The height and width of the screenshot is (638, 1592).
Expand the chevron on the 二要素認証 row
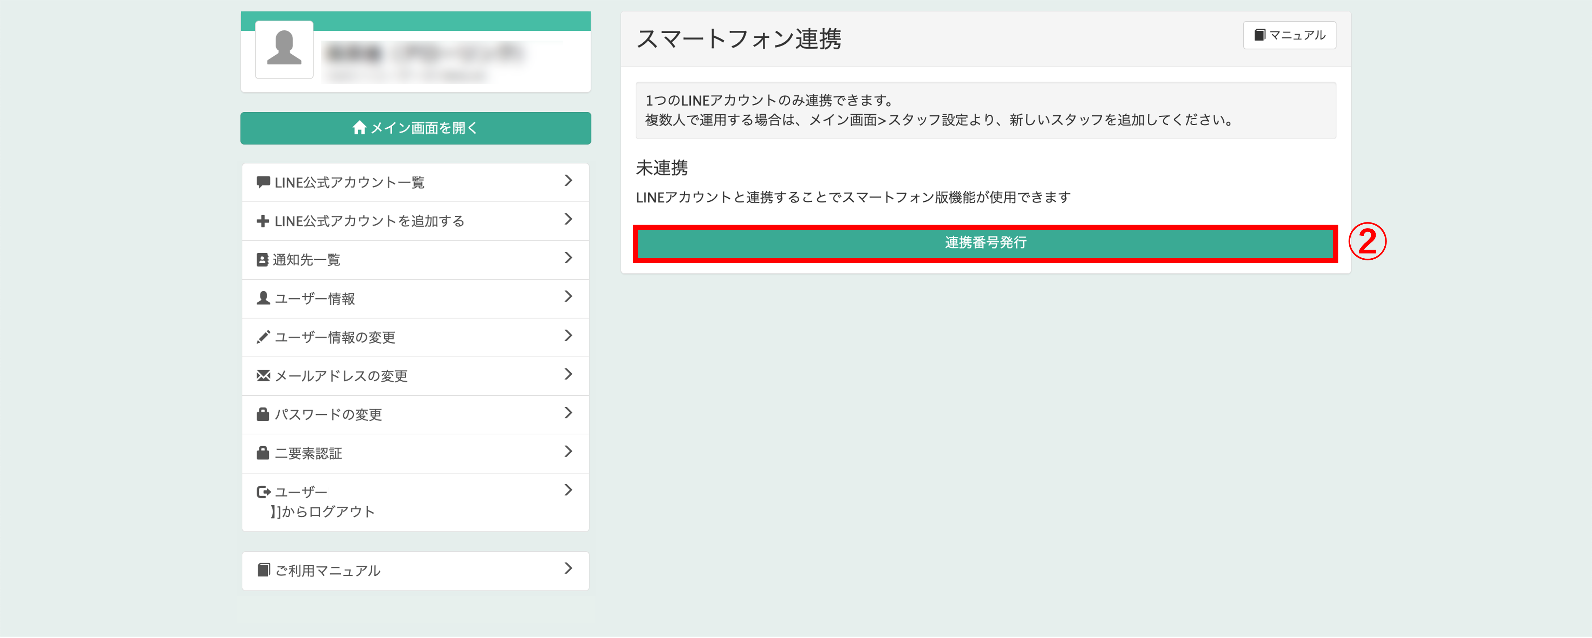coord(568,452)
